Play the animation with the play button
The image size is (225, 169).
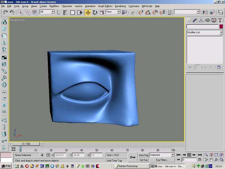pos(189,155)
